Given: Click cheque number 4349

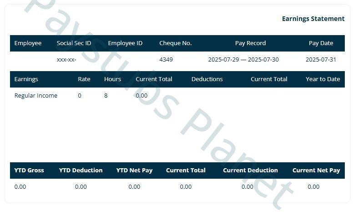Looking at the screenshot, I should click(x=166, y=60).
